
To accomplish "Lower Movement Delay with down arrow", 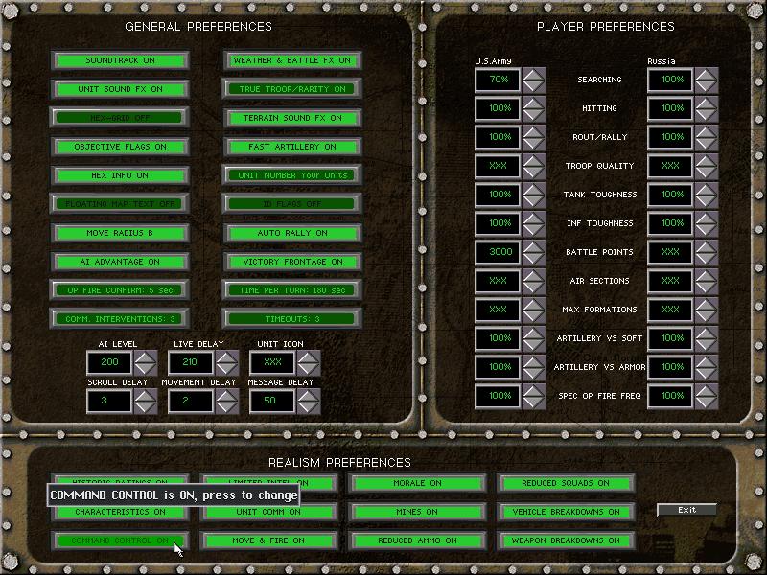I will pyautogui.click(x=227, y=406).
